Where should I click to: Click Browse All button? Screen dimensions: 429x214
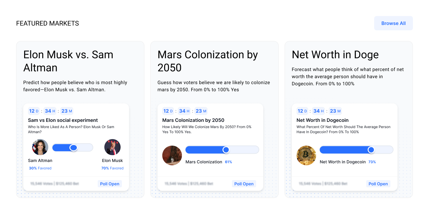(394, 23)
